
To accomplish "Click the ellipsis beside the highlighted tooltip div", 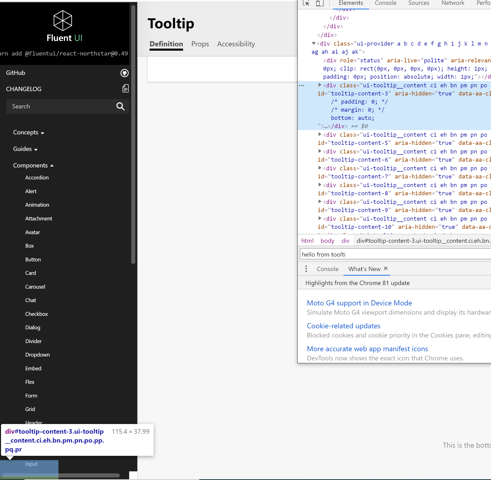I will pos(302,86).
